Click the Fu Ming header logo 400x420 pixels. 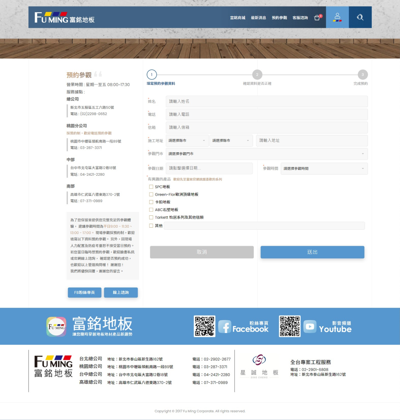tap(65, 18)
